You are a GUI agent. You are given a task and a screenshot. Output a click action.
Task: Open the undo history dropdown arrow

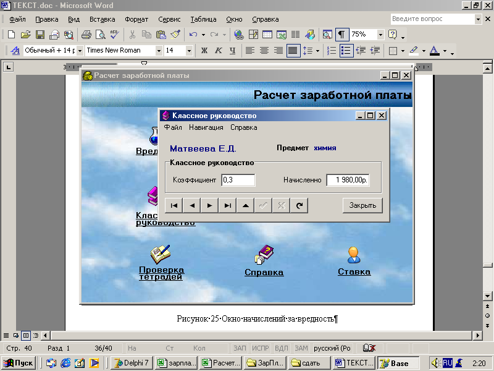click(203, 35)
